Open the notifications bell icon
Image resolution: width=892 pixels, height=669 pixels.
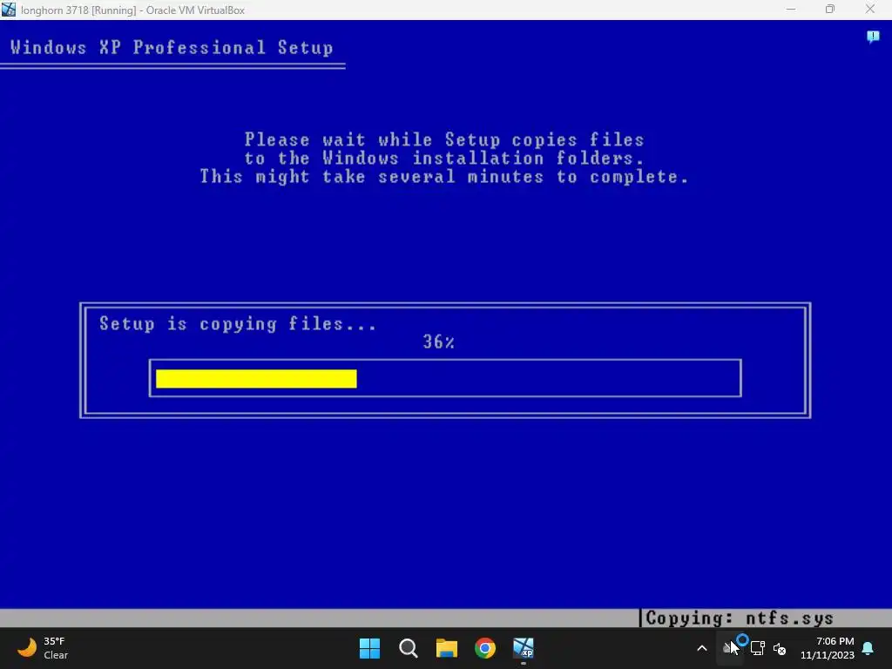click(x=868, y=648)
